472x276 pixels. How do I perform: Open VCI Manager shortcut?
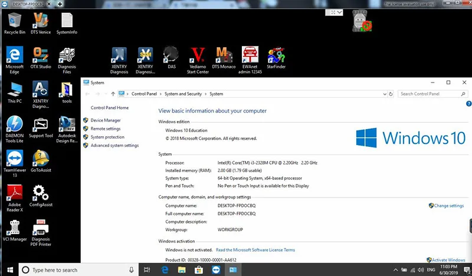14,231
